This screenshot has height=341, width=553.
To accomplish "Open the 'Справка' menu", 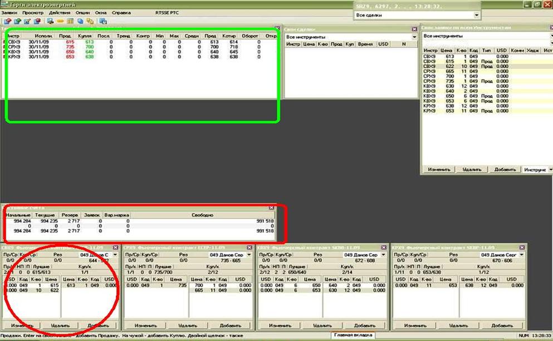I will (121, 12).
